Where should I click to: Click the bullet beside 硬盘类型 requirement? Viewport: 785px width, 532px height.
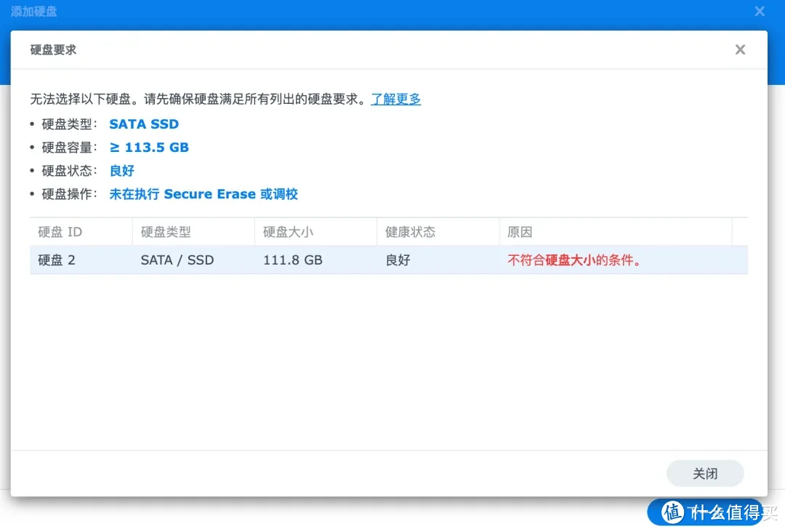click(33, 124)
